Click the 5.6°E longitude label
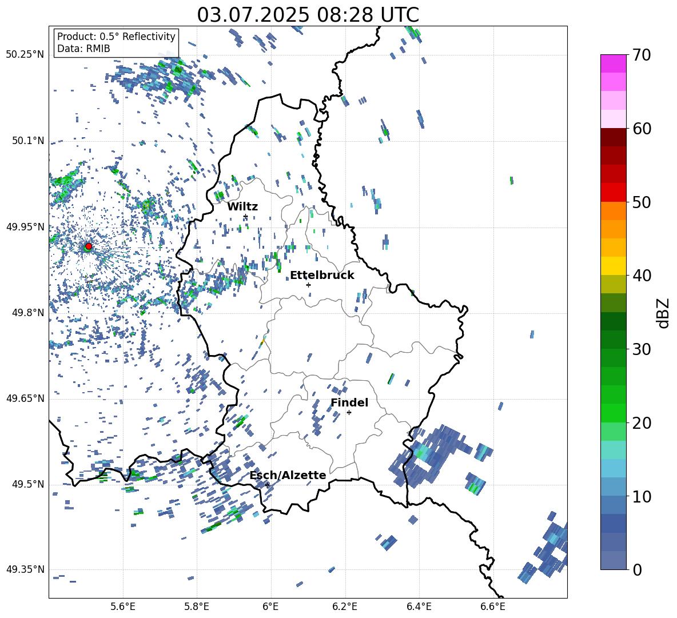The height and width of the screenshot is (618, 677). (x=123, y=607)
